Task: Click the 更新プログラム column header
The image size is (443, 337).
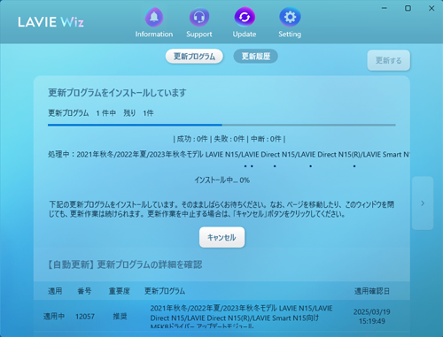Action: click(x=165, y=291)
